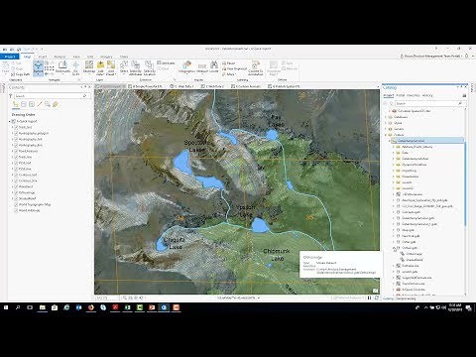
Task: Switch to the Insert ribbon tab
Action: pyautogui.click(x=43, y=57)
